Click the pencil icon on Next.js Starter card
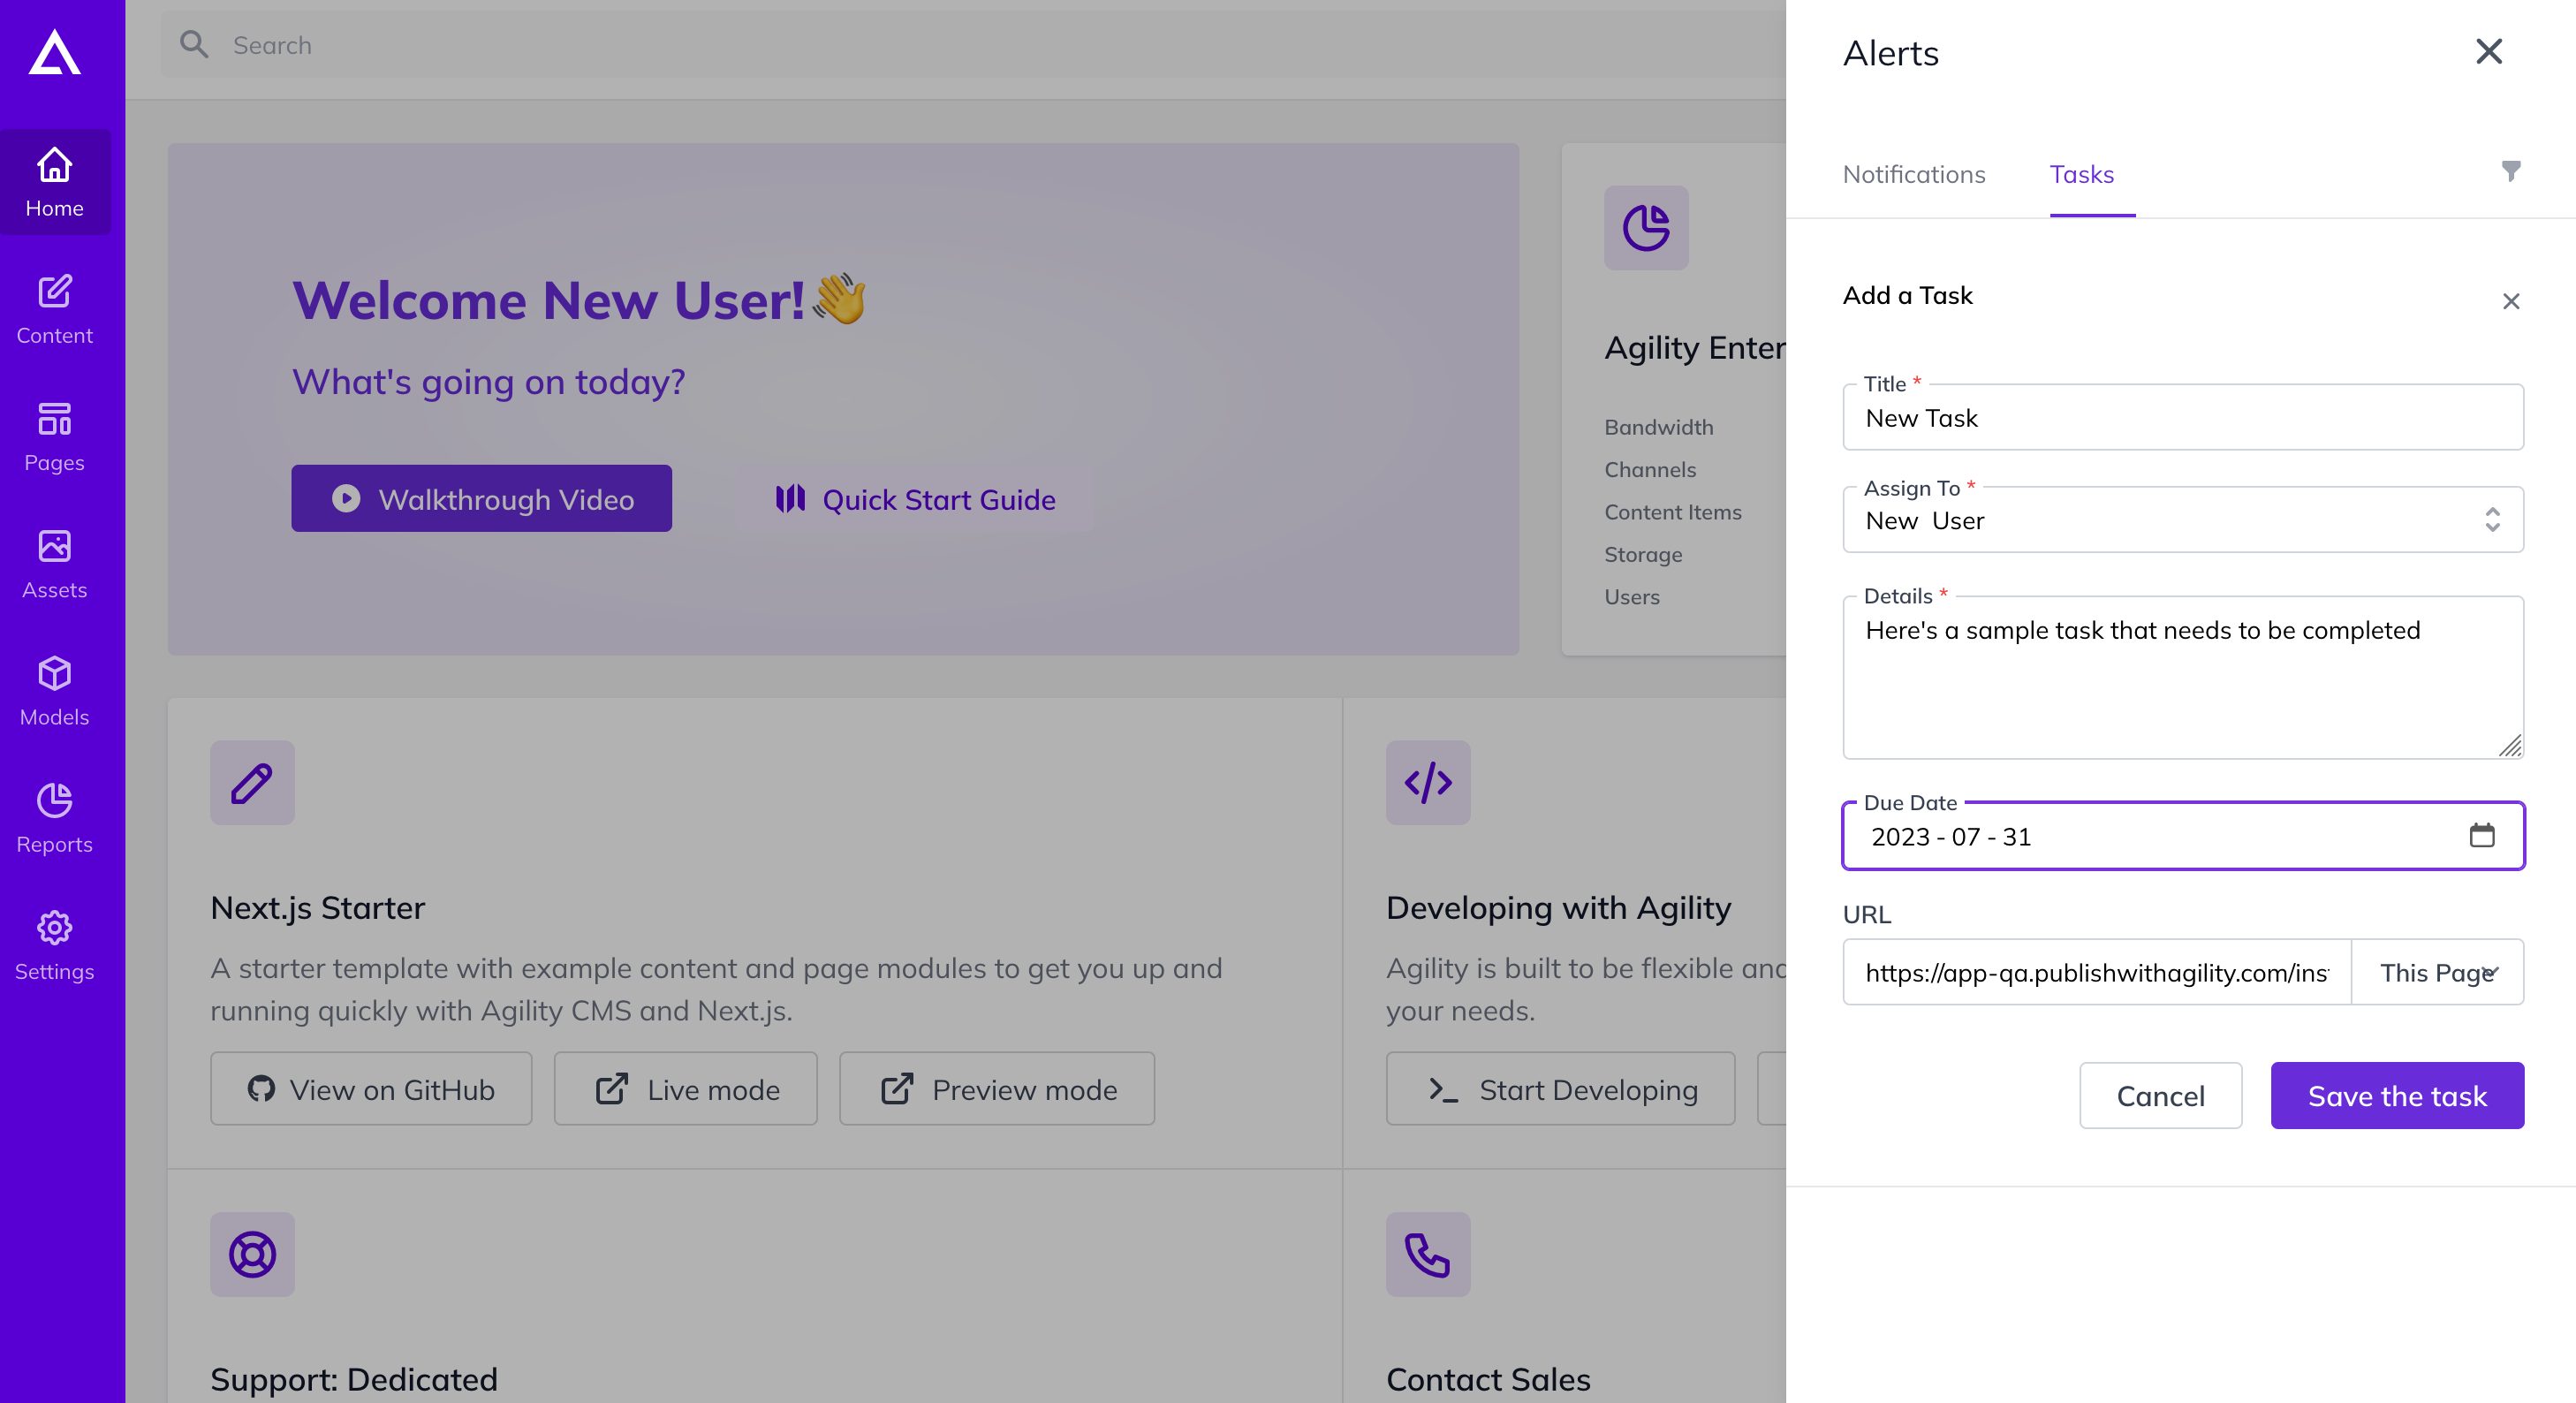The width and height of the screenshot is (2576, 1403). [x=252, y=783]
